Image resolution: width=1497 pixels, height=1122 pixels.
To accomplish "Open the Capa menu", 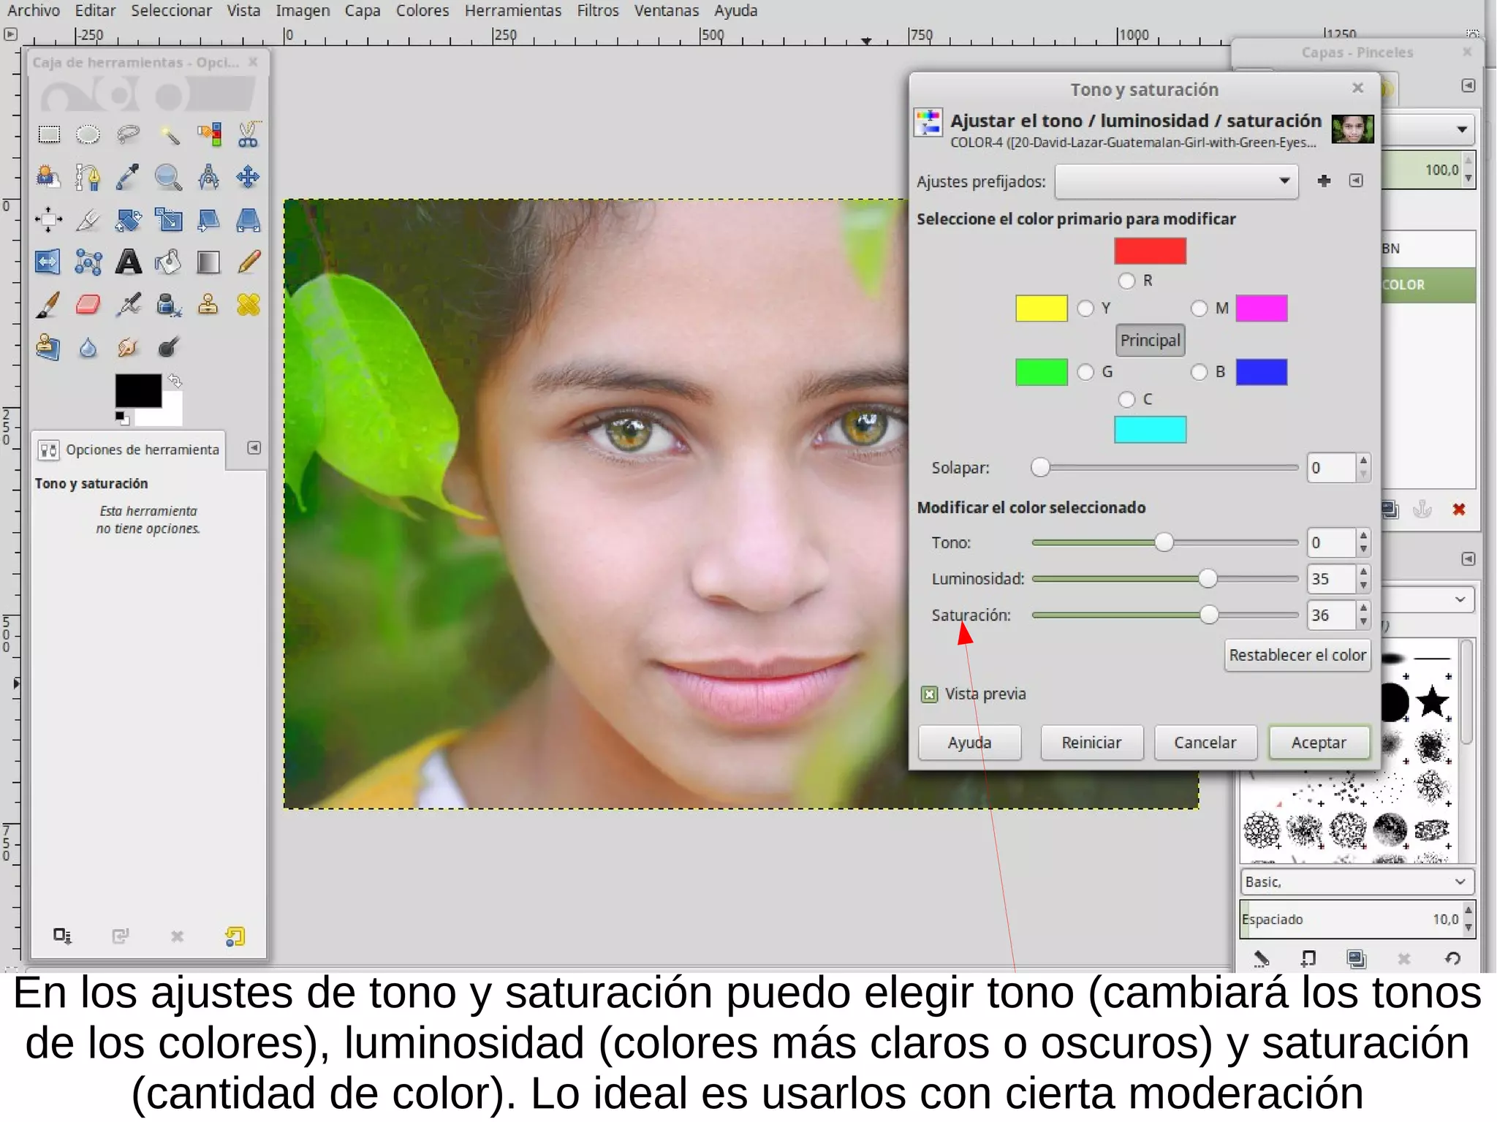I will 363,11.
